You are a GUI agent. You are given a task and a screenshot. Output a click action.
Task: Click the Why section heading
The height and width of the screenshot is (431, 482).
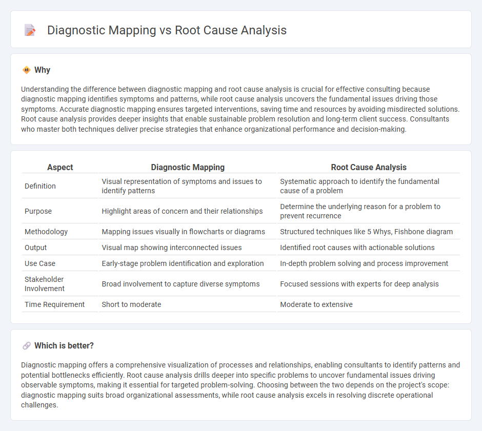tap(42, 70)
